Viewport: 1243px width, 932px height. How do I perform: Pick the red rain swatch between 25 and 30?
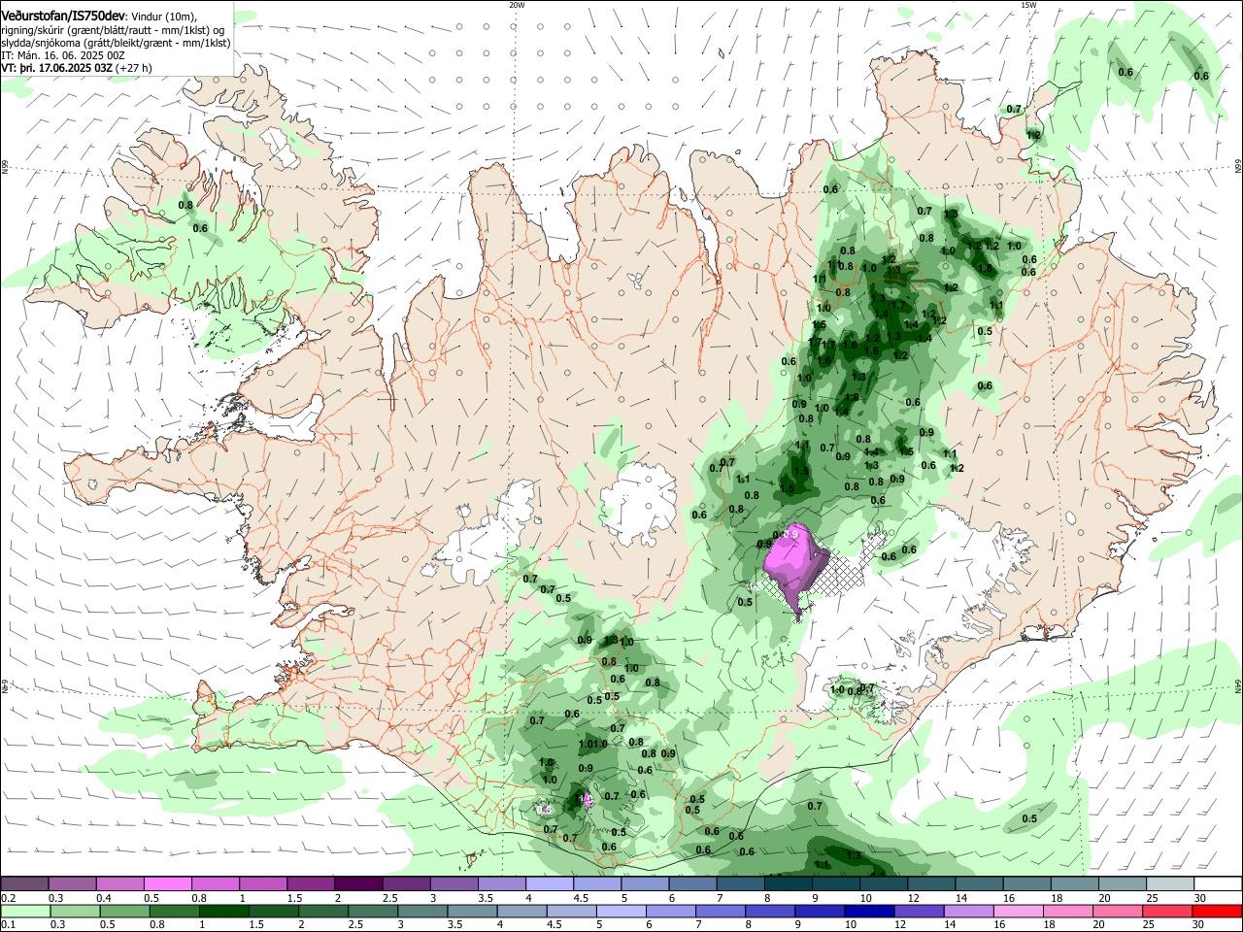tap(1167, 911)
